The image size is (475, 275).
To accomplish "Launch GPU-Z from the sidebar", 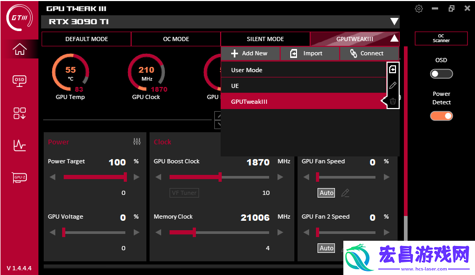I will pyautogui.click(x=19, y=178).
